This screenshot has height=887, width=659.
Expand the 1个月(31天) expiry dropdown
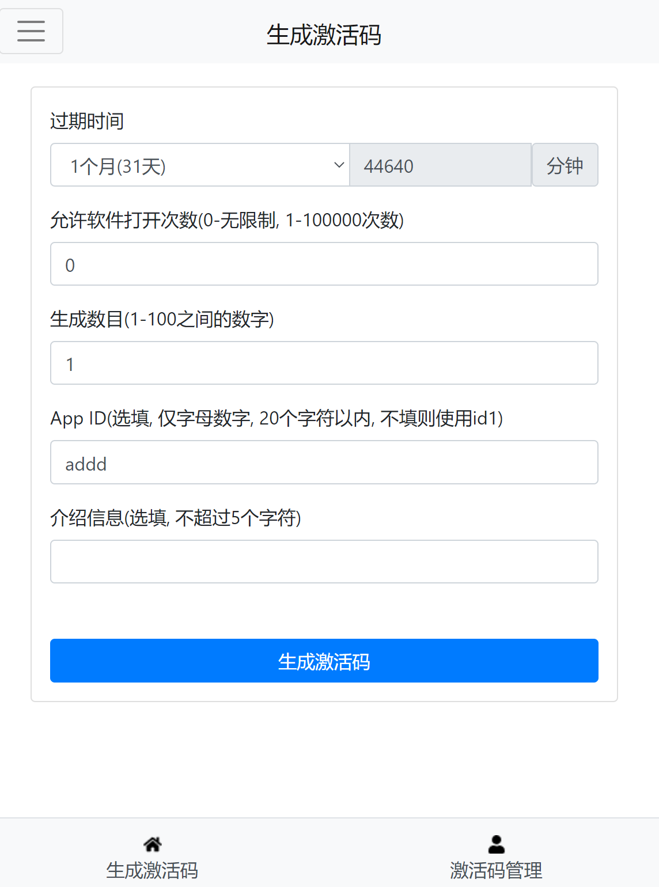coord(200,165)
